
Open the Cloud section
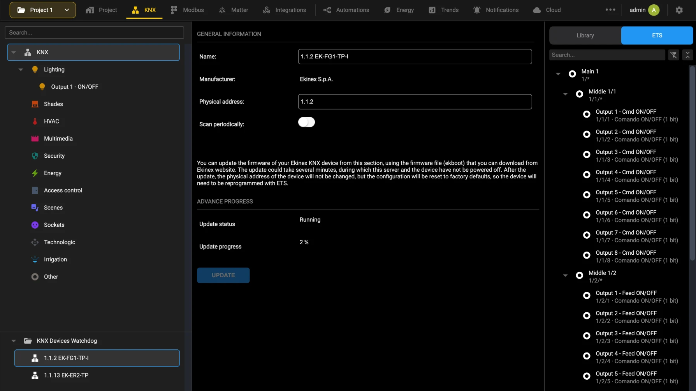[x=547, y=10]
